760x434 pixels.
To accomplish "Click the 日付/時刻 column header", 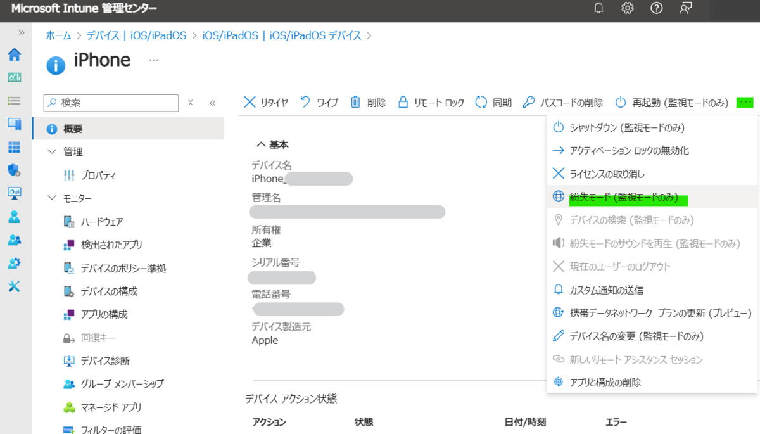I will tap(525, 422).
